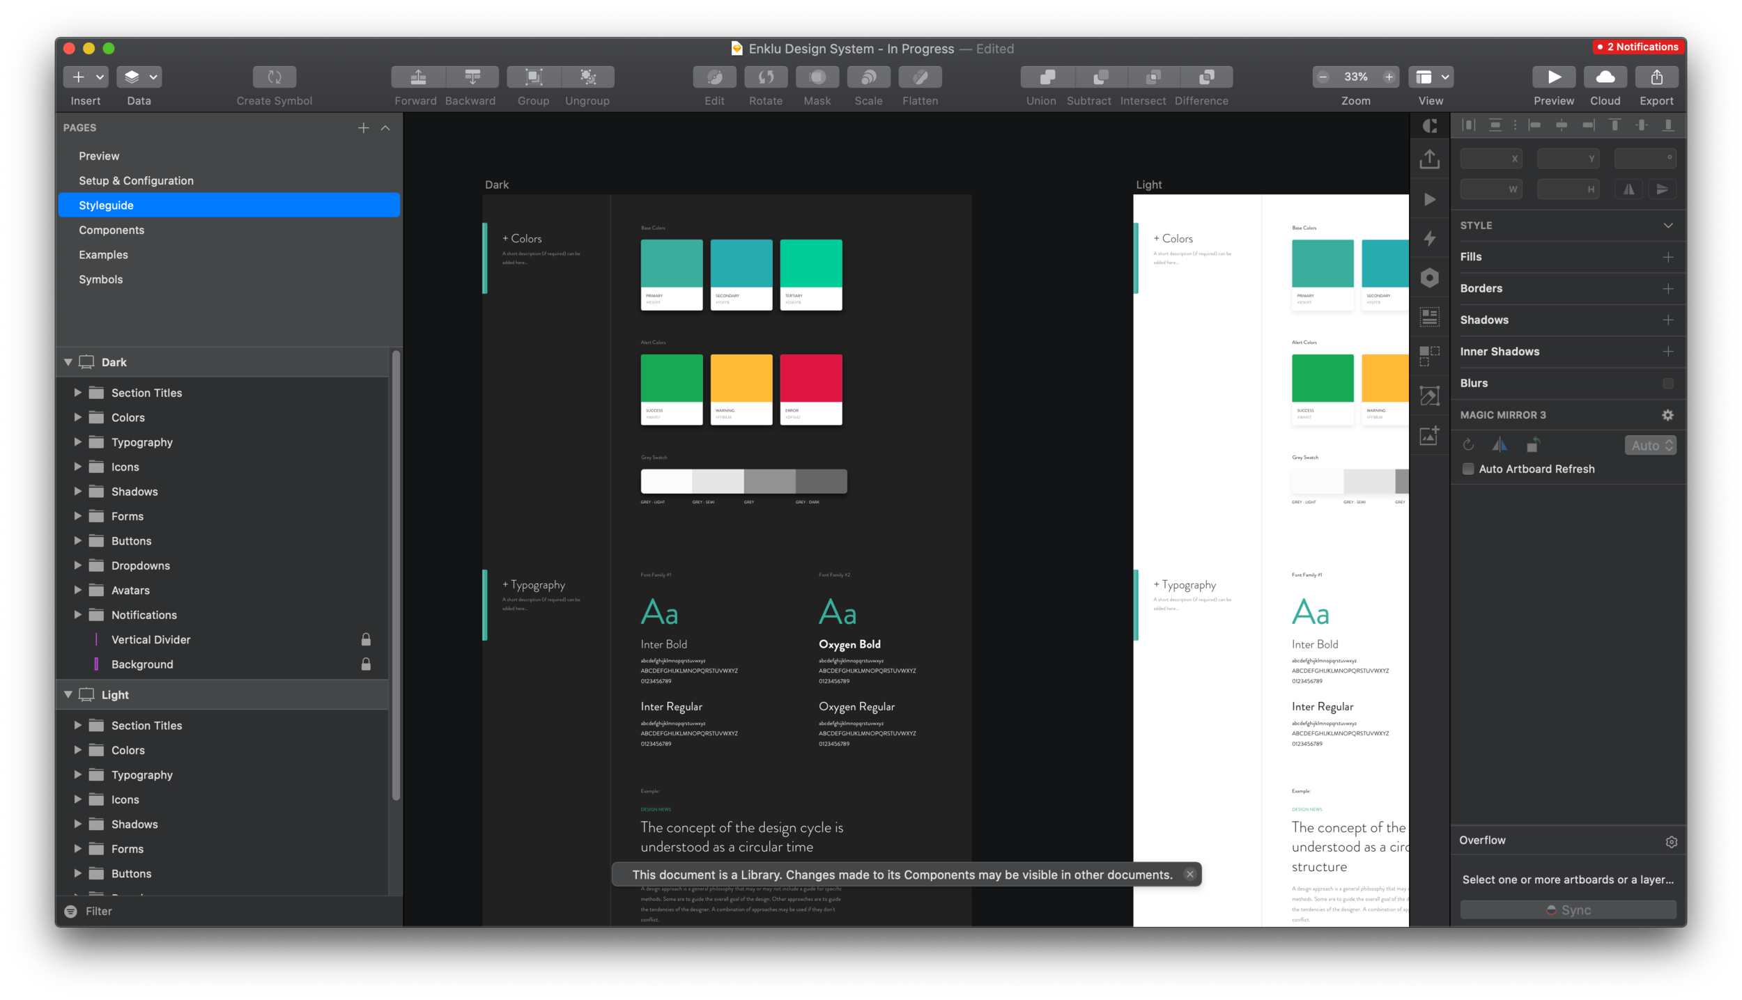Viewport: 1742px width, 1000px height.
Task: Click the Scale tool icon
Action: point(869,77)
